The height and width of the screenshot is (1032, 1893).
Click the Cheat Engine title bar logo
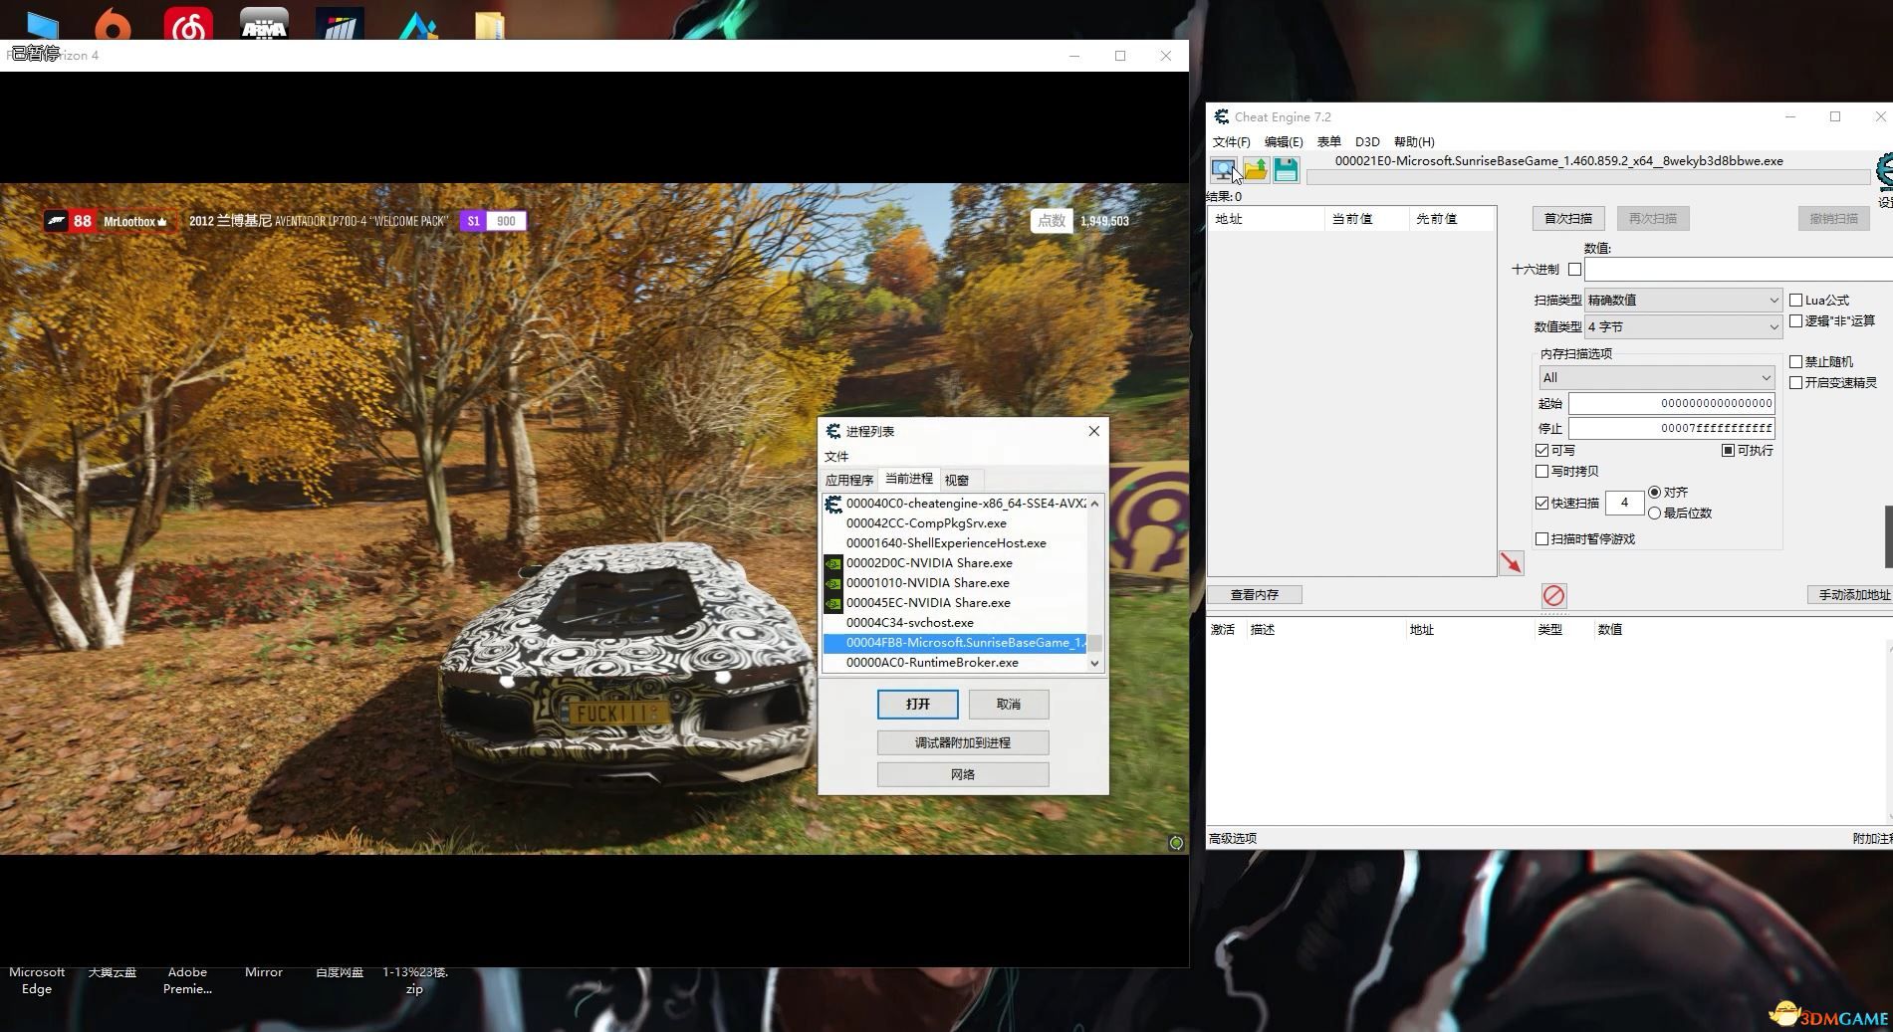(1221, 116)
